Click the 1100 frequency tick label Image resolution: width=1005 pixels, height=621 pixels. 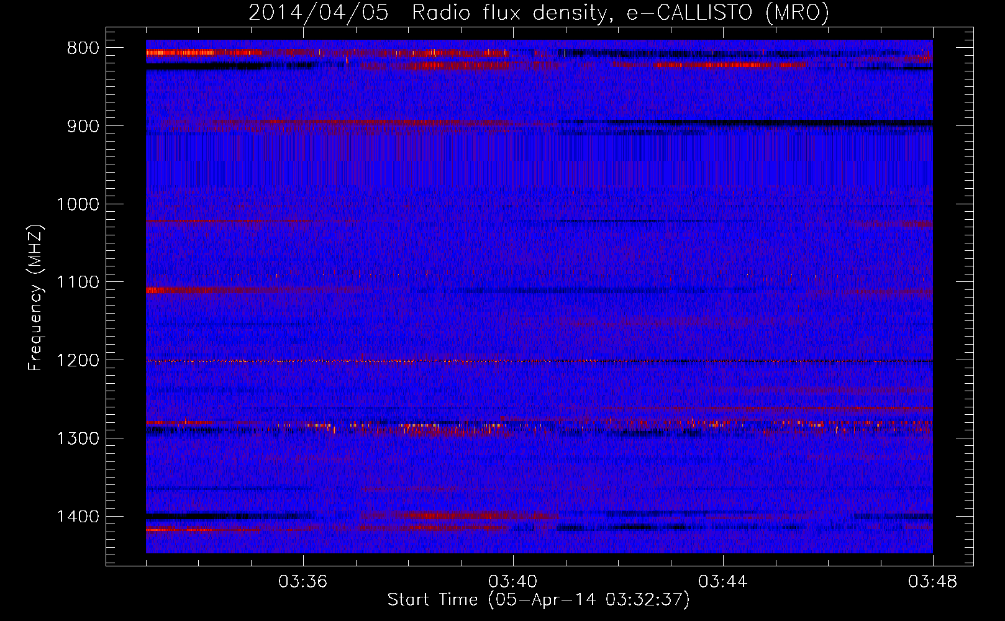point(78,283)
